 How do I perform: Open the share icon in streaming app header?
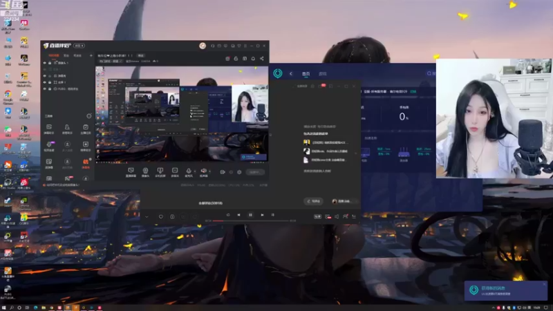point(262,59)
